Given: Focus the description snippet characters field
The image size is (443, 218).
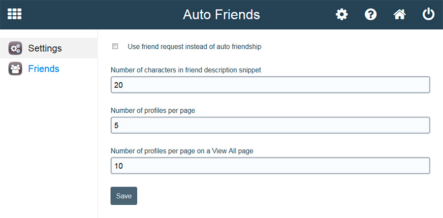Looking at the screenshot, I should pos(270,85).
